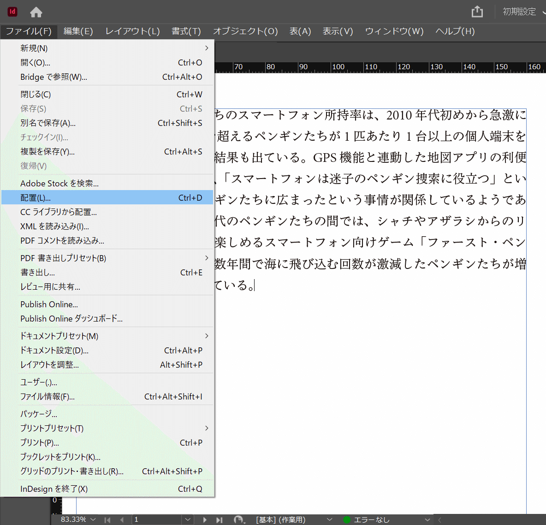Expand the ドキュメントプリセット(M) submenu
This screenshot has height=525, width=546.
coord(206,336)
